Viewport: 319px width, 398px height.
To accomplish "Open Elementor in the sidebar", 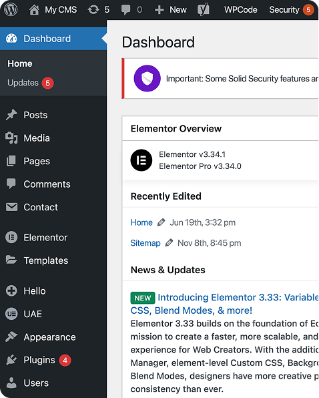I will click(45, 238).
